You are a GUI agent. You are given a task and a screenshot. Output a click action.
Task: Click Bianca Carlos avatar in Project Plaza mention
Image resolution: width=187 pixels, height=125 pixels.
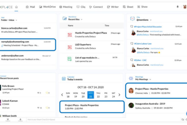click(133, 33)
